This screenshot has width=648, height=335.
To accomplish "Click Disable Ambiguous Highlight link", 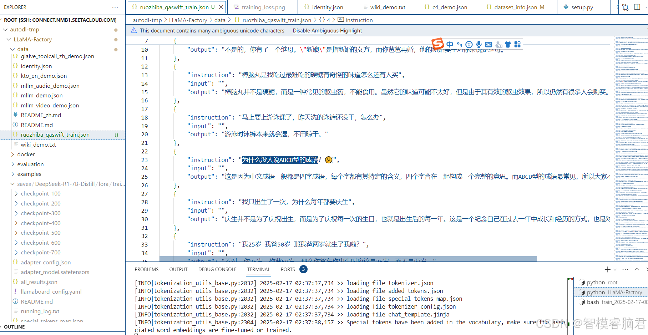I will click(327, 31).
